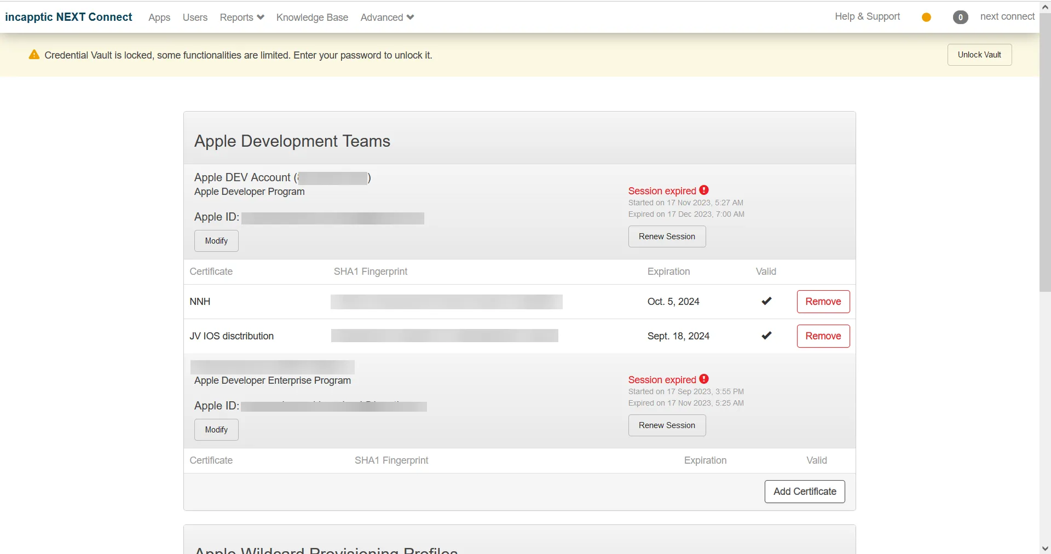The image size is (1051, 554).
Task: Click the Session expired label of the Apple DEV Account
Action: [x=662, y=191]
